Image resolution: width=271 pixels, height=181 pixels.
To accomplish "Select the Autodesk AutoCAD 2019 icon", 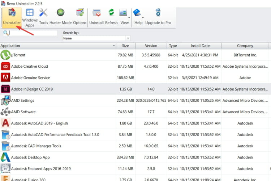I will click(5, 123).
